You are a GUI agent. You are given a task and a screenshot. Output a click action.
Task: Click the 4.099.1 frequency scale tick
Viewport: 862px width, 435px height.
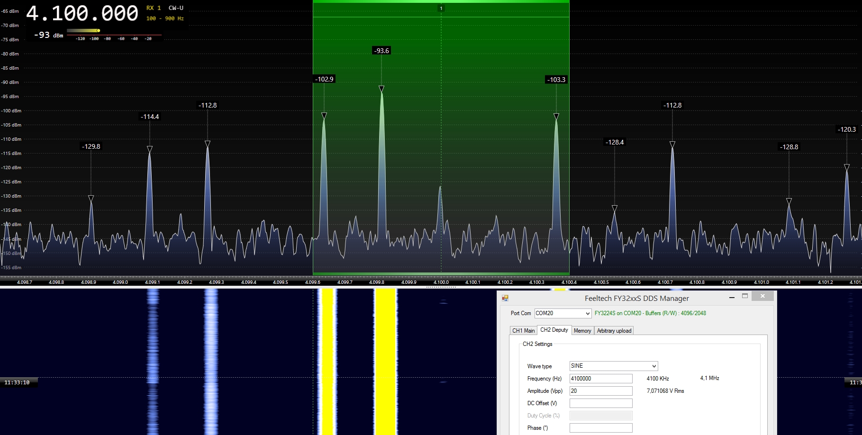click(153, 282)
